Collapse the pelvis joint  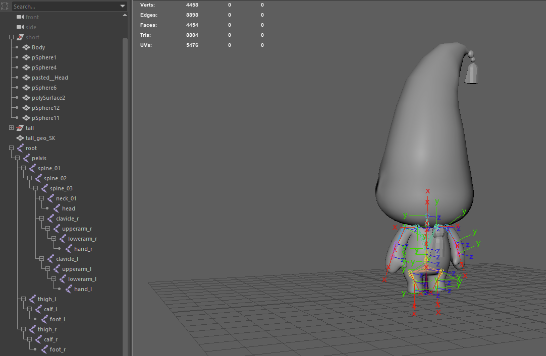click(x=18, y=158)
